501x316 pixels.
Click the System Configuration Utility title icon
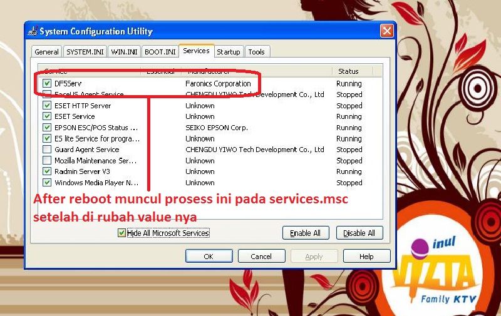pyautogui.click(x=33, y=31)
